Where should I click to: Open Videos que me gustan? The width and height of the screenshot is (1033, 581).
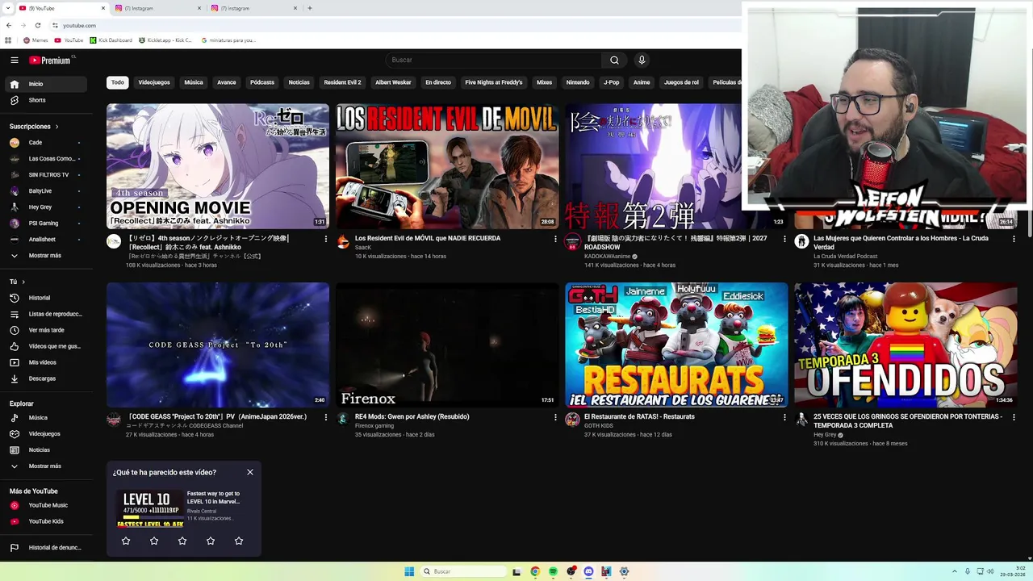point(45,346)
